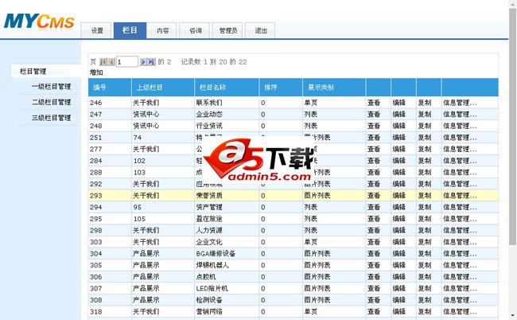Open 信息管理 for row 246
Viewport: 517px width, 320px height.
click(x=460, y=103)
